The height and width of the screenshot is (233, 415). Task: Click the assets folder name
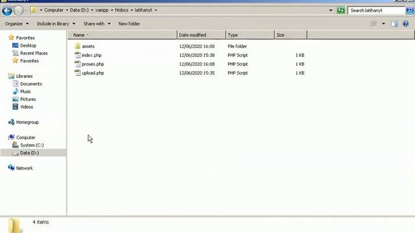pos(88,46)
